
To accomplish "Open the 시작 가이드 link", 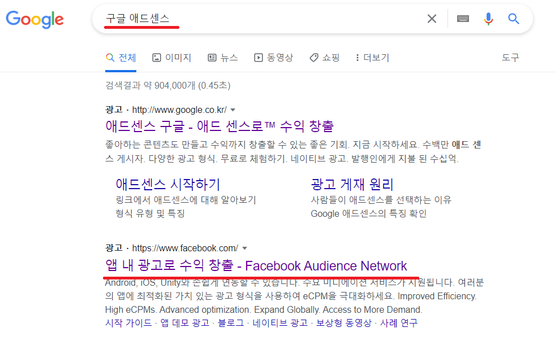I will coord(128,323).
